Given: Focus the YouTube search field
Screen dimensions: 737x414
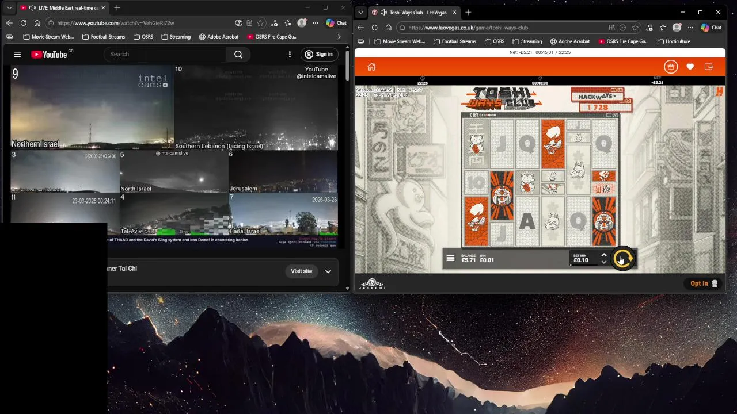Looking at the screenshot, I should (165, 54).
